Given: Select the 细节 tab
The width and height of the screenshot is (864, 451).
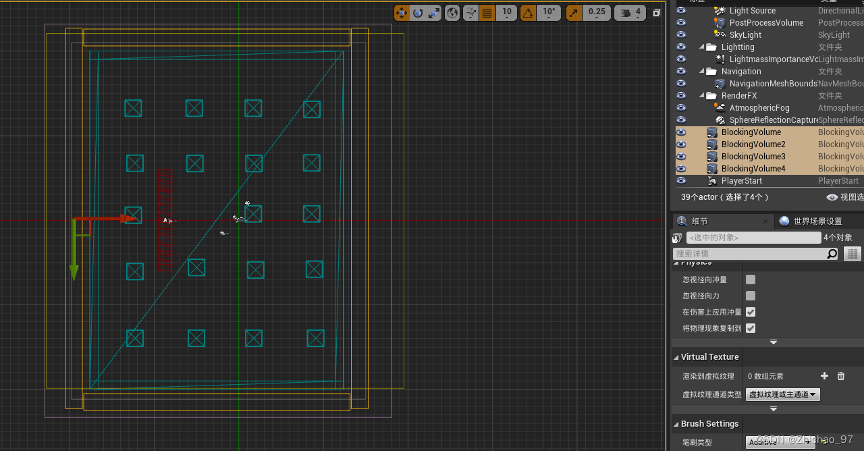Looking at the screenshot, I should (x=699, y=221).
